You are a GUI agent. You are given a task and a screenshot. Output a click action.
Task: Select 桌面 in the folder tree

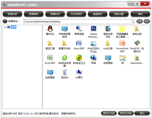pyautogui.click(x=13, y=27)
